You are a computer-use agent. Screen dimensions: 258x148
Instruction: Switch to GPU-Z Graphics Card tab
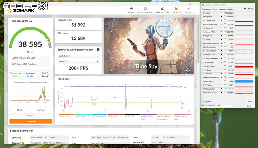coord(207,9)
